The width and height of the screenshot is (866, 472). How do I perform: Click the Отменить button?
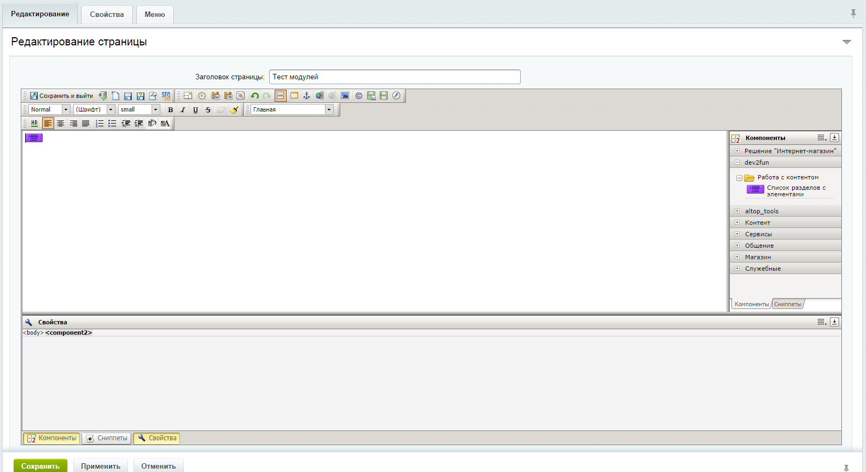click(158, 466)
